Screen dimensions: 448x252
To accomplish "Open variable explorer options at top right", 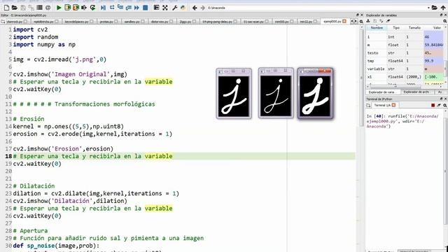I will pos(445,21).
